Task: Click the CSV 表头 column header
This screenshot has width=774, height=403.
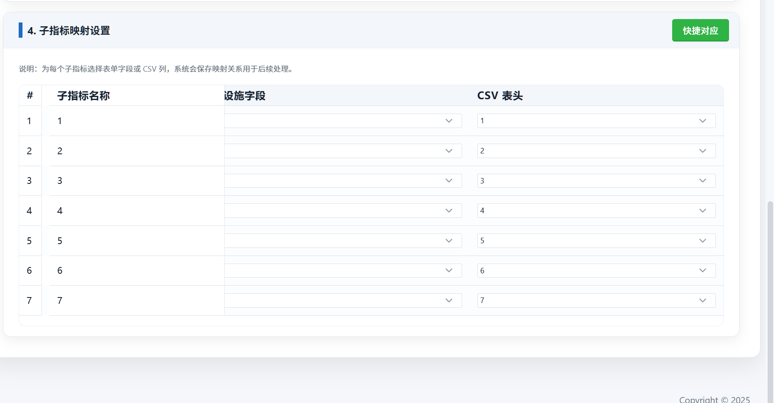Action: 500,96
